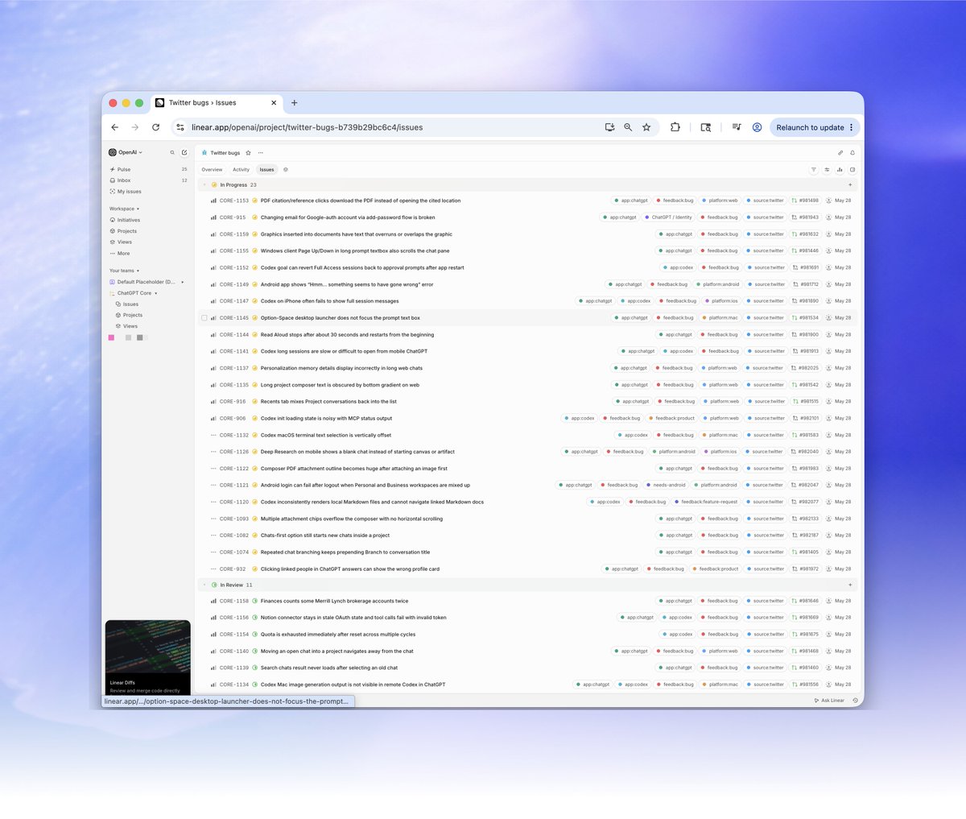Collapse the In Review group

pyautogui.click(x=204, y=585)
